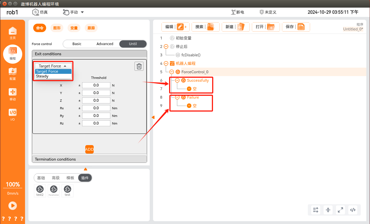This screenshot has width=370, height=224.
Task: Select the 基础 command category
Action: click(x=41, y=178)
